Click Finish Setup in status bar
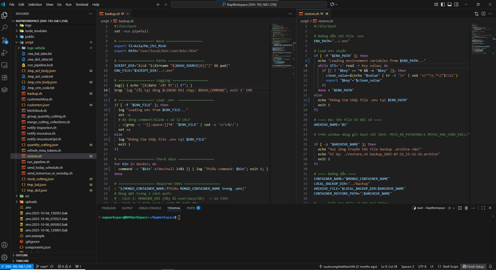The width and height of the screenshot is (496, 270). (473, 267)
